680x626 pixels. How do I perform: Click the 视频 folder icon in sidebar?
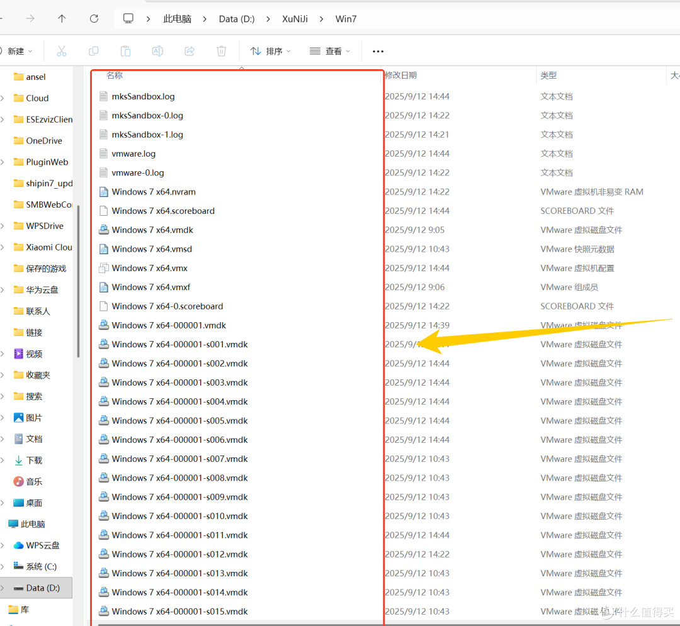click(18, 354)
